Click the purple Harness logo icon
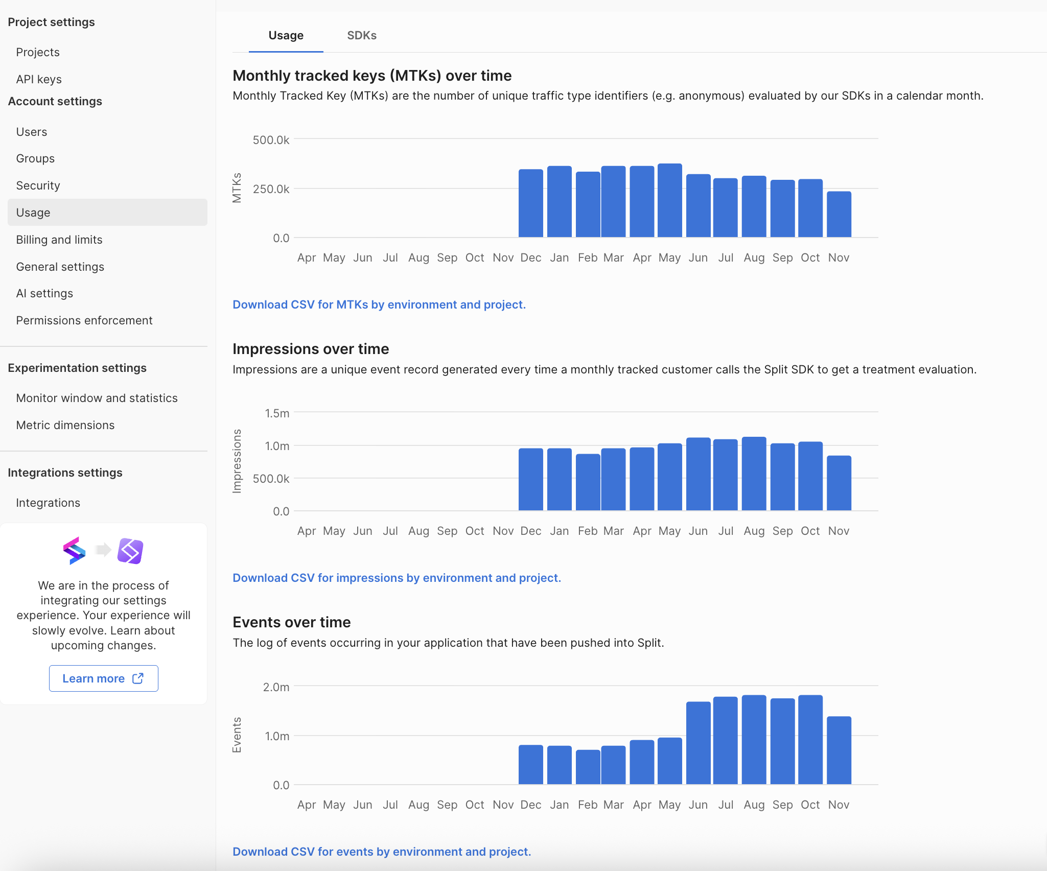The width and height of the screenshot is (1047, 871). (x=130, y=551)
